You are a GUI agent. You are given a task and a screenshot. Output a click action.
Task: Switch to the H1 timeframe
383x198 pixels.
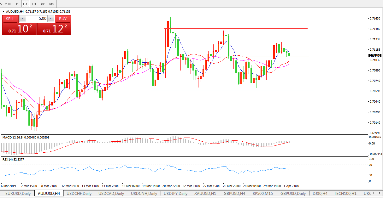click(17, 4)
